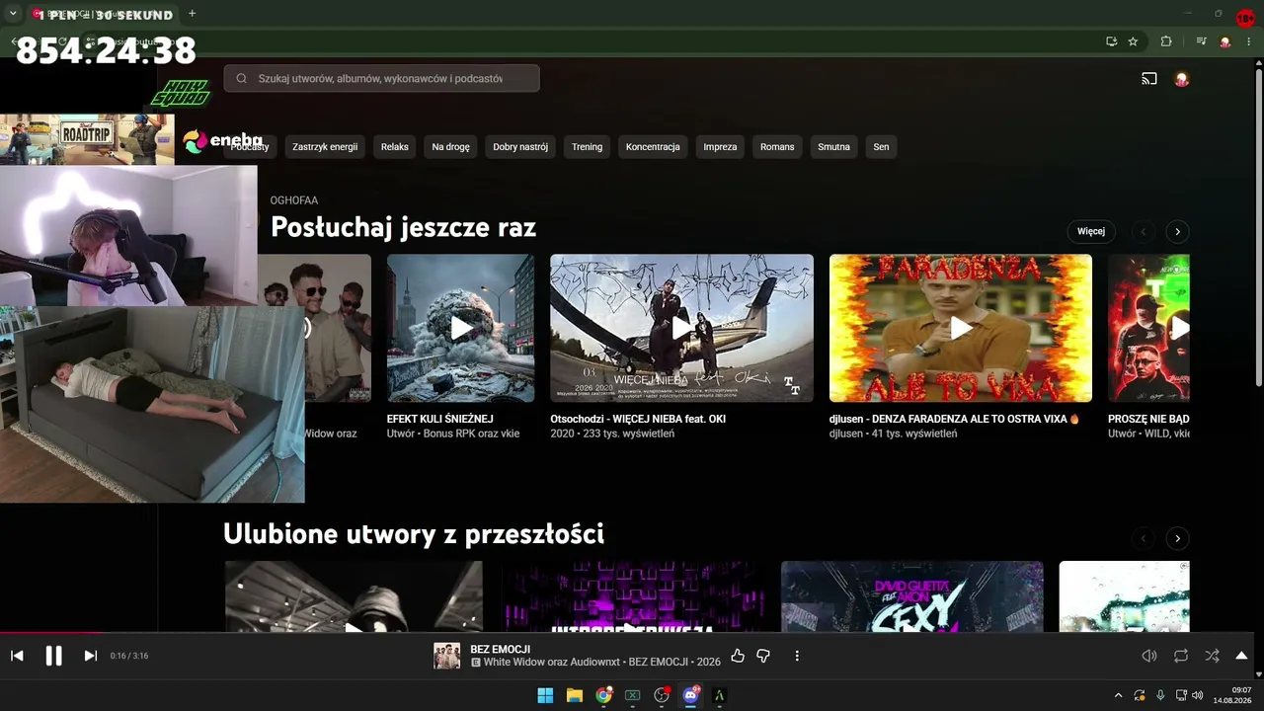Open Excel from the taskbar
Screen dimensions: 1264x711
(633, 695)
